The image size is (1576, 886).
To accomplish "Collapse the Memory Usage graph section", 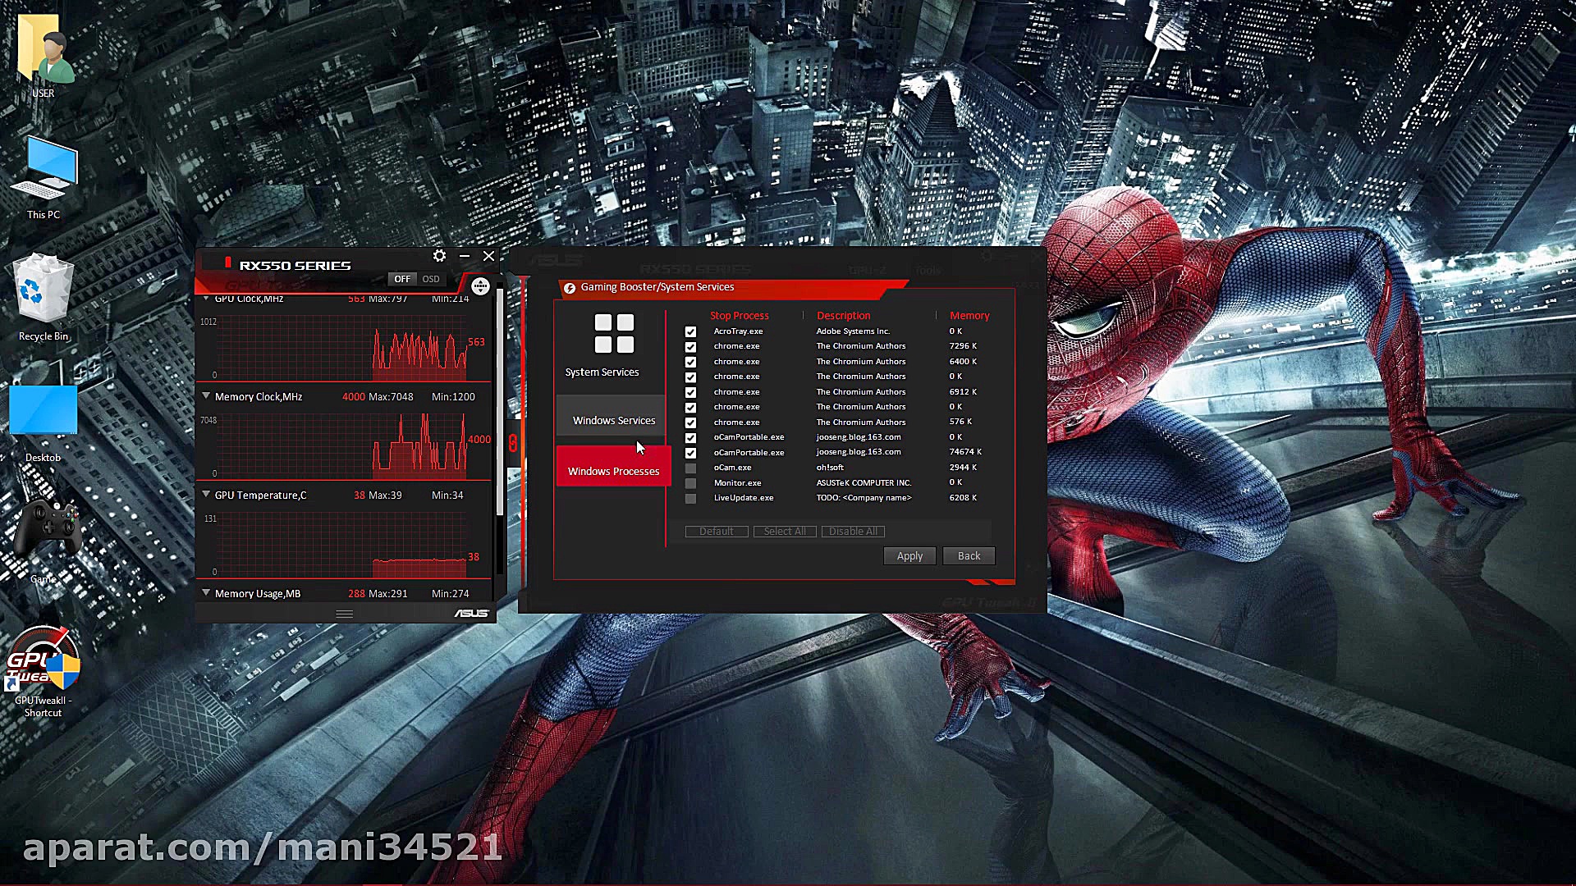I will [206, 593].
